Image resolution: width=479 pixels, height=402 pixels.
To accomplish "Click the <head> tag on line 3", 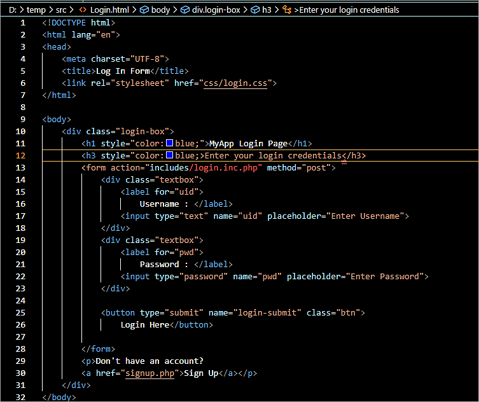I will [57, 46].
